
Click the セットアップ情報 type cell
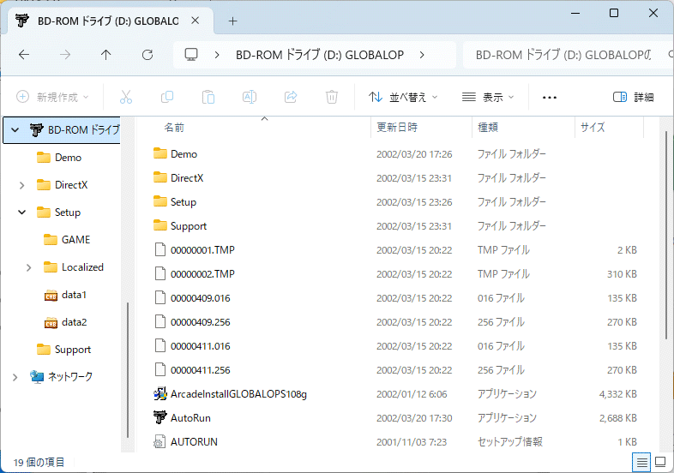[510, 442]
